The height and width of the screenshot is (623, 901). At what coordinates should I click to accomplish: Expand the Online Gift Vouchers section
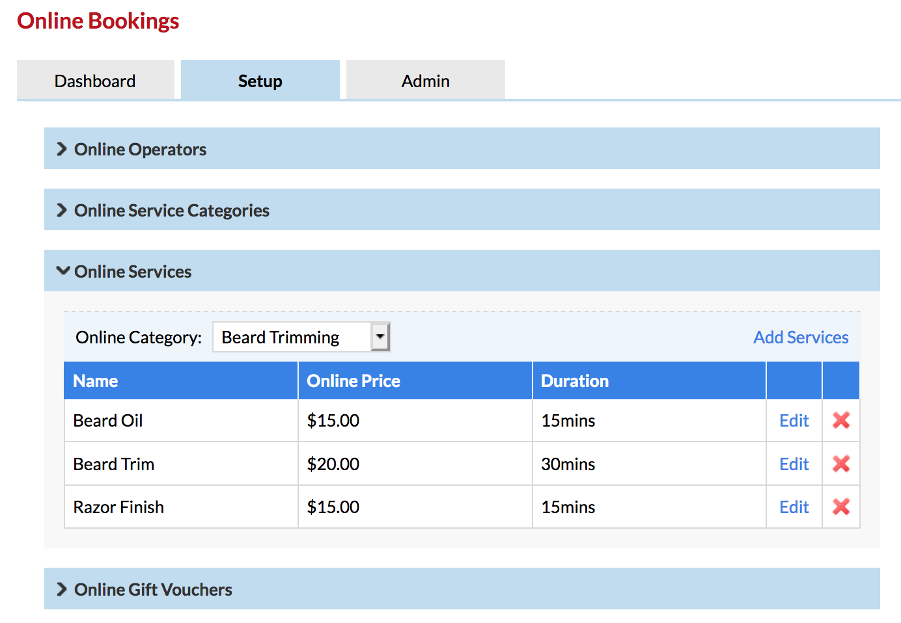[x=153, y=589]
